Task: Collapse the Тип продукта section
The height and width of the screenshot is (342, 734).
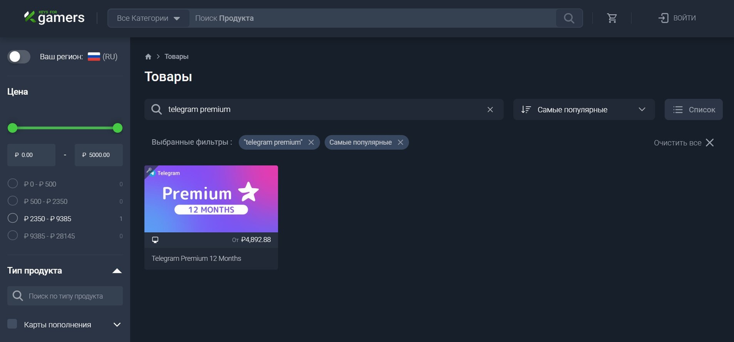Action: 117,271
